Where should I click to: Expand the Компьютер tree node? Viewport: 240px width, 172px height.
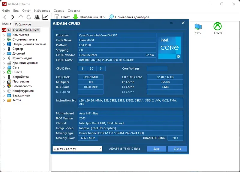pyautogui.click(x=4, y=35)
